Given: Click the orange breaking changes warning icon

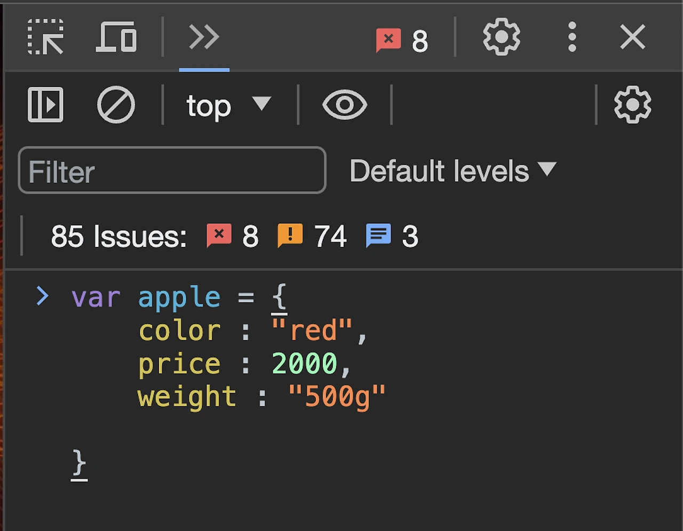Looking at the screenshot, I should point(290,235).
